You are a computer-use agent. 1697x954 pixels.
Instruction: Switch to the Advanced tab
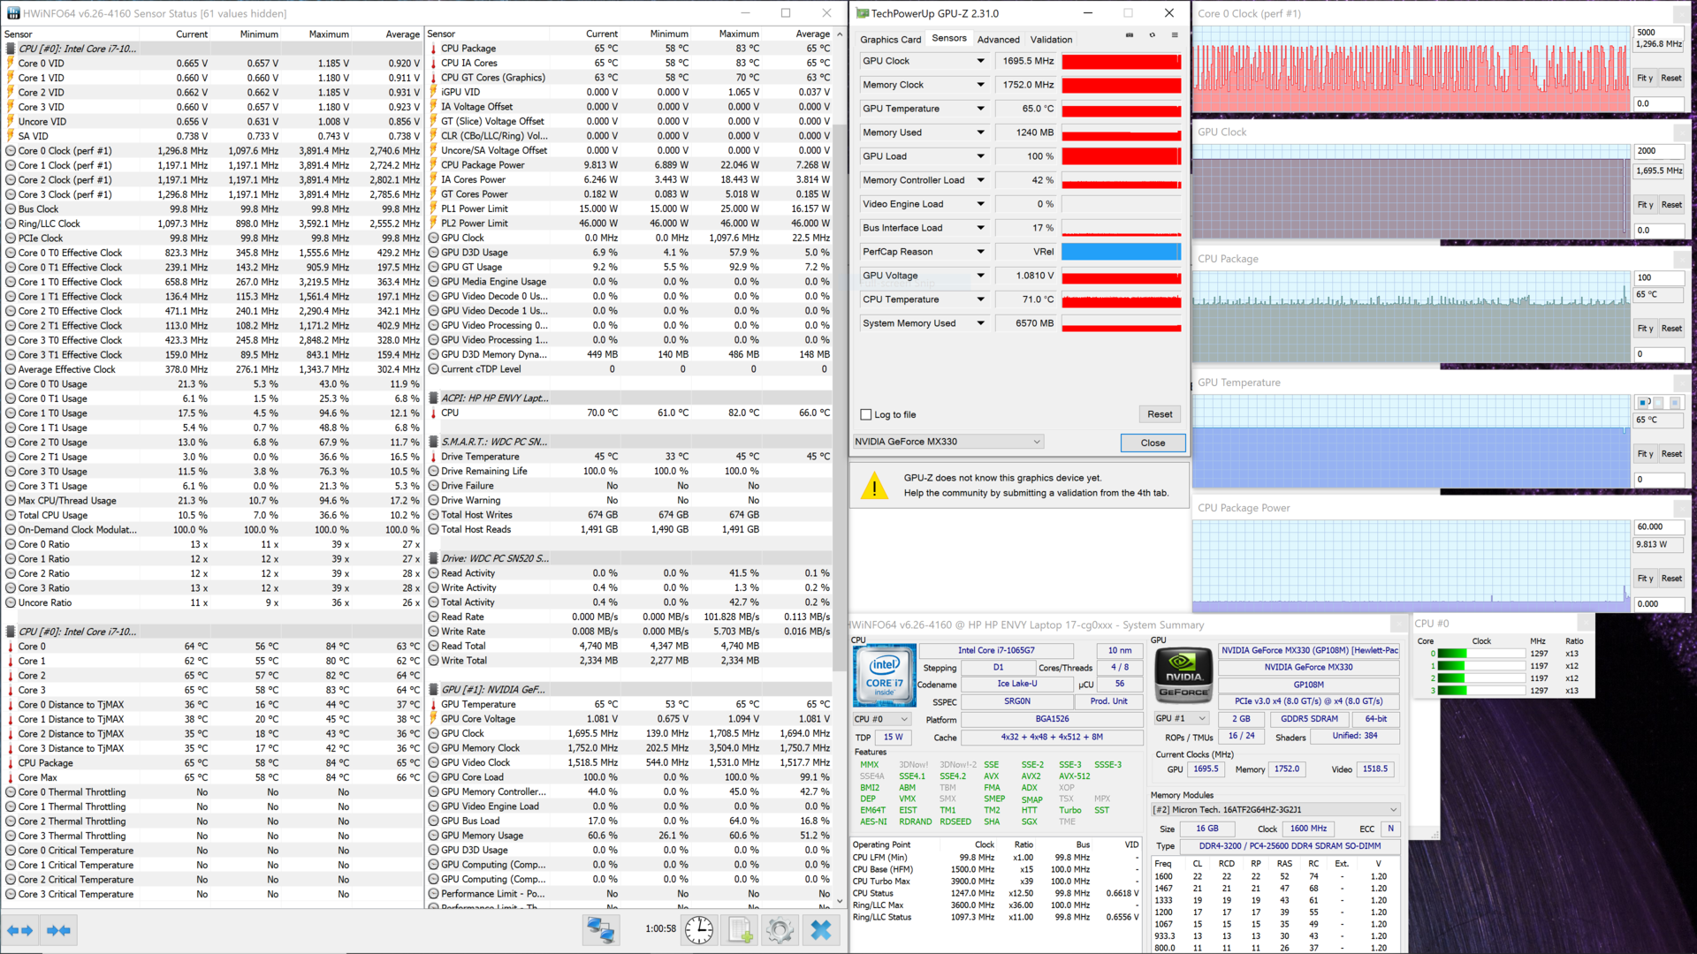click(x=998, y=40)
